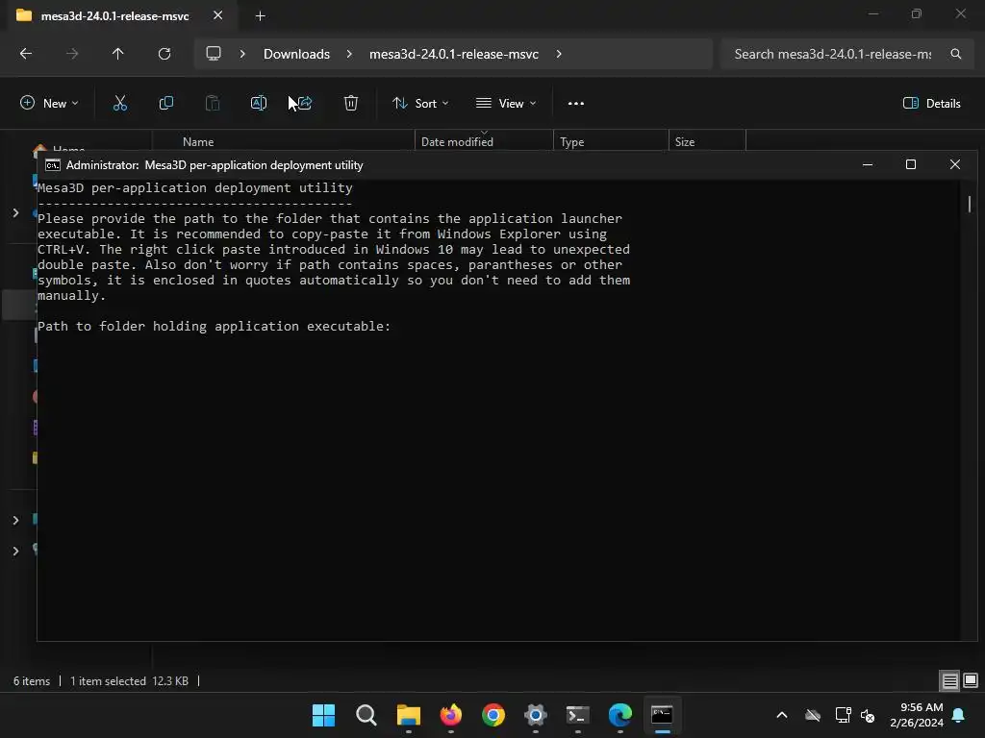Click the '1 item selected 12.3 KB' status text
Screen dimensions: 985x738
pos(130,681)
